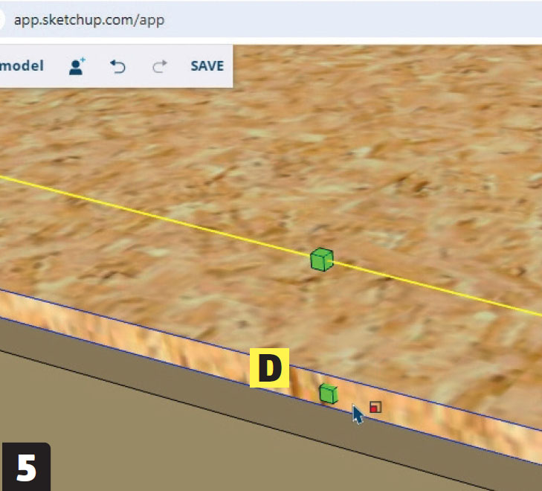Screen dimensions: 542x491
Task: Undo the last action
Action: tap(117, 66)
